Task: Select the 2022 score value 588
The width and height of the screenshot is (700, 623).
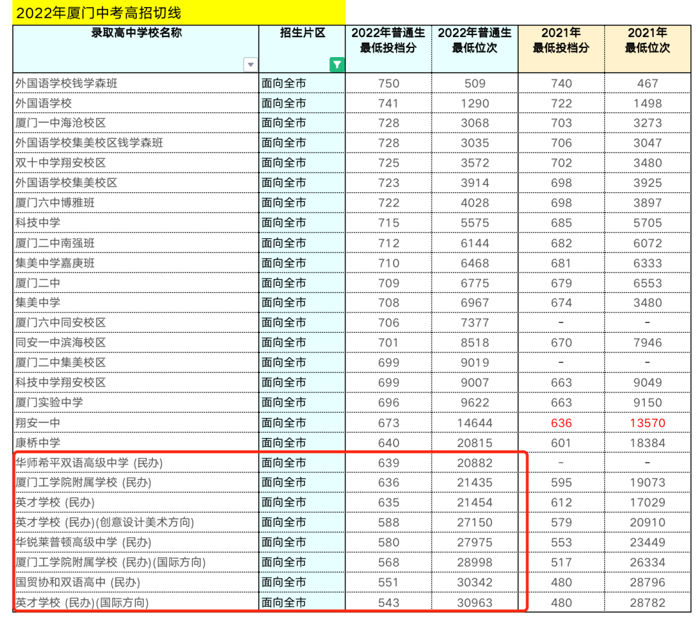Action: [x=388, y=522]
